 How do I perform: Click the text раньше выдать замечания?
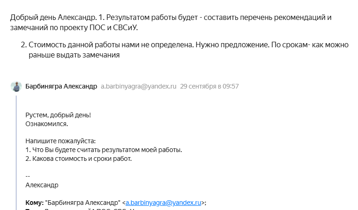(74, 55)
